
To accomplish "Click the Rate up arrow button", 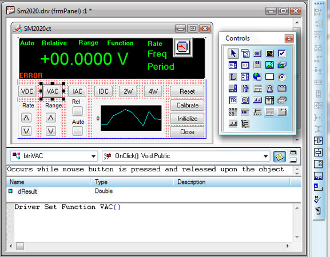I will point(26,118).
